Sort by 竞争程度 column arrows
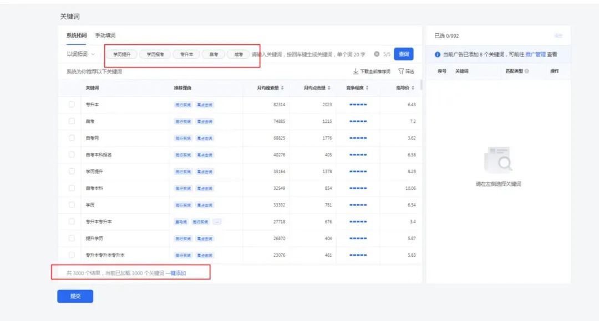This screenshot has height=321, width=599. (367, 87)
